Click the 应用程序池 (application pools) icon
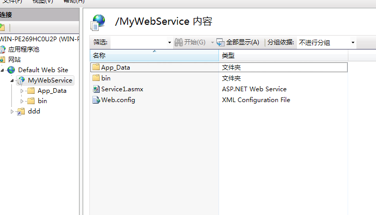This screenshot has height=215, width=376. 3,50
